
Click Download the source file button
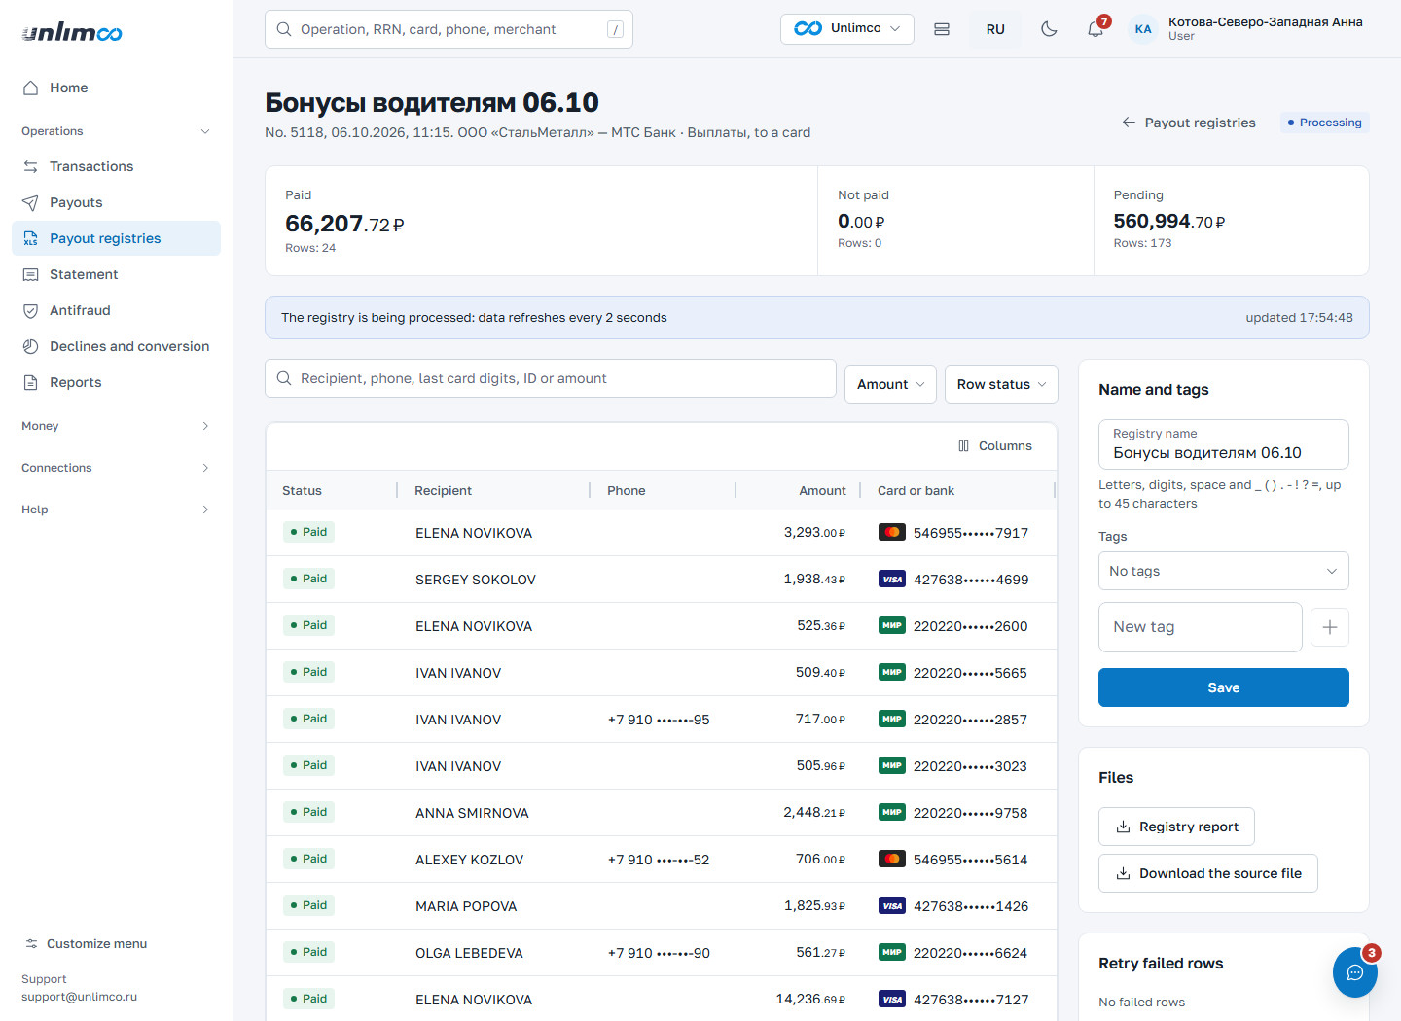pos(1208,873)
